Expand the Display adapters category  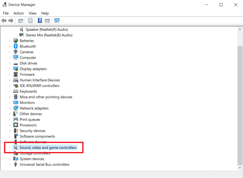click(x=10, y=69)
